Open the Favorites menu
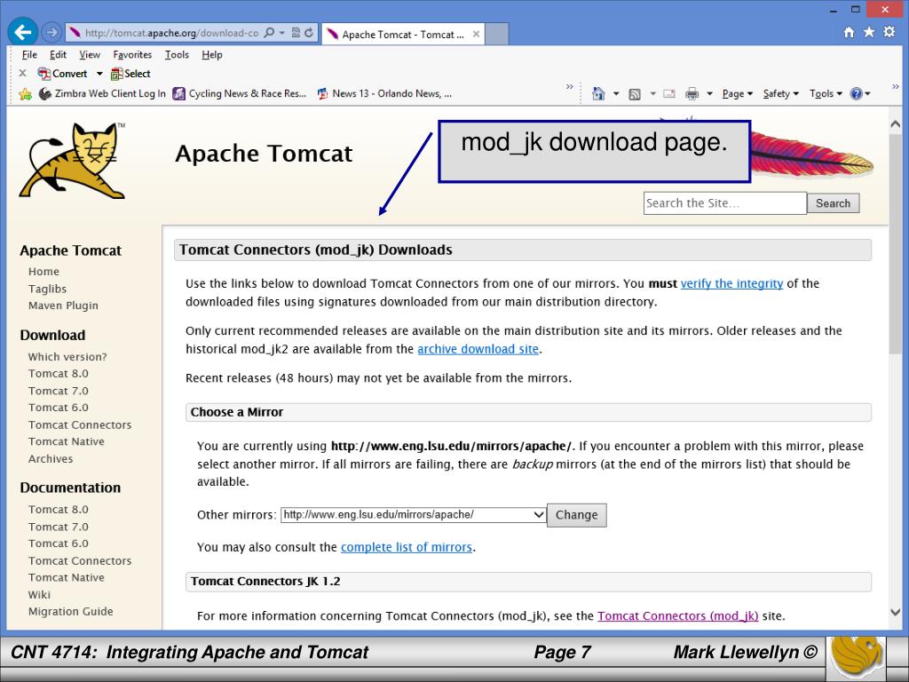Viewport: 909px width, 682px height. tap(132, 54)
